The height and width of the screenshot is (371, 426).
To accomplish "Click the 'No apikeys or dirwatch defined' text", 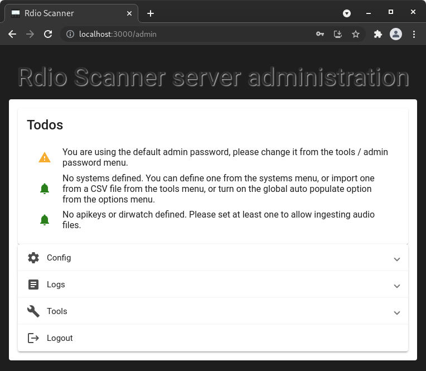I will tap(219, 220).
